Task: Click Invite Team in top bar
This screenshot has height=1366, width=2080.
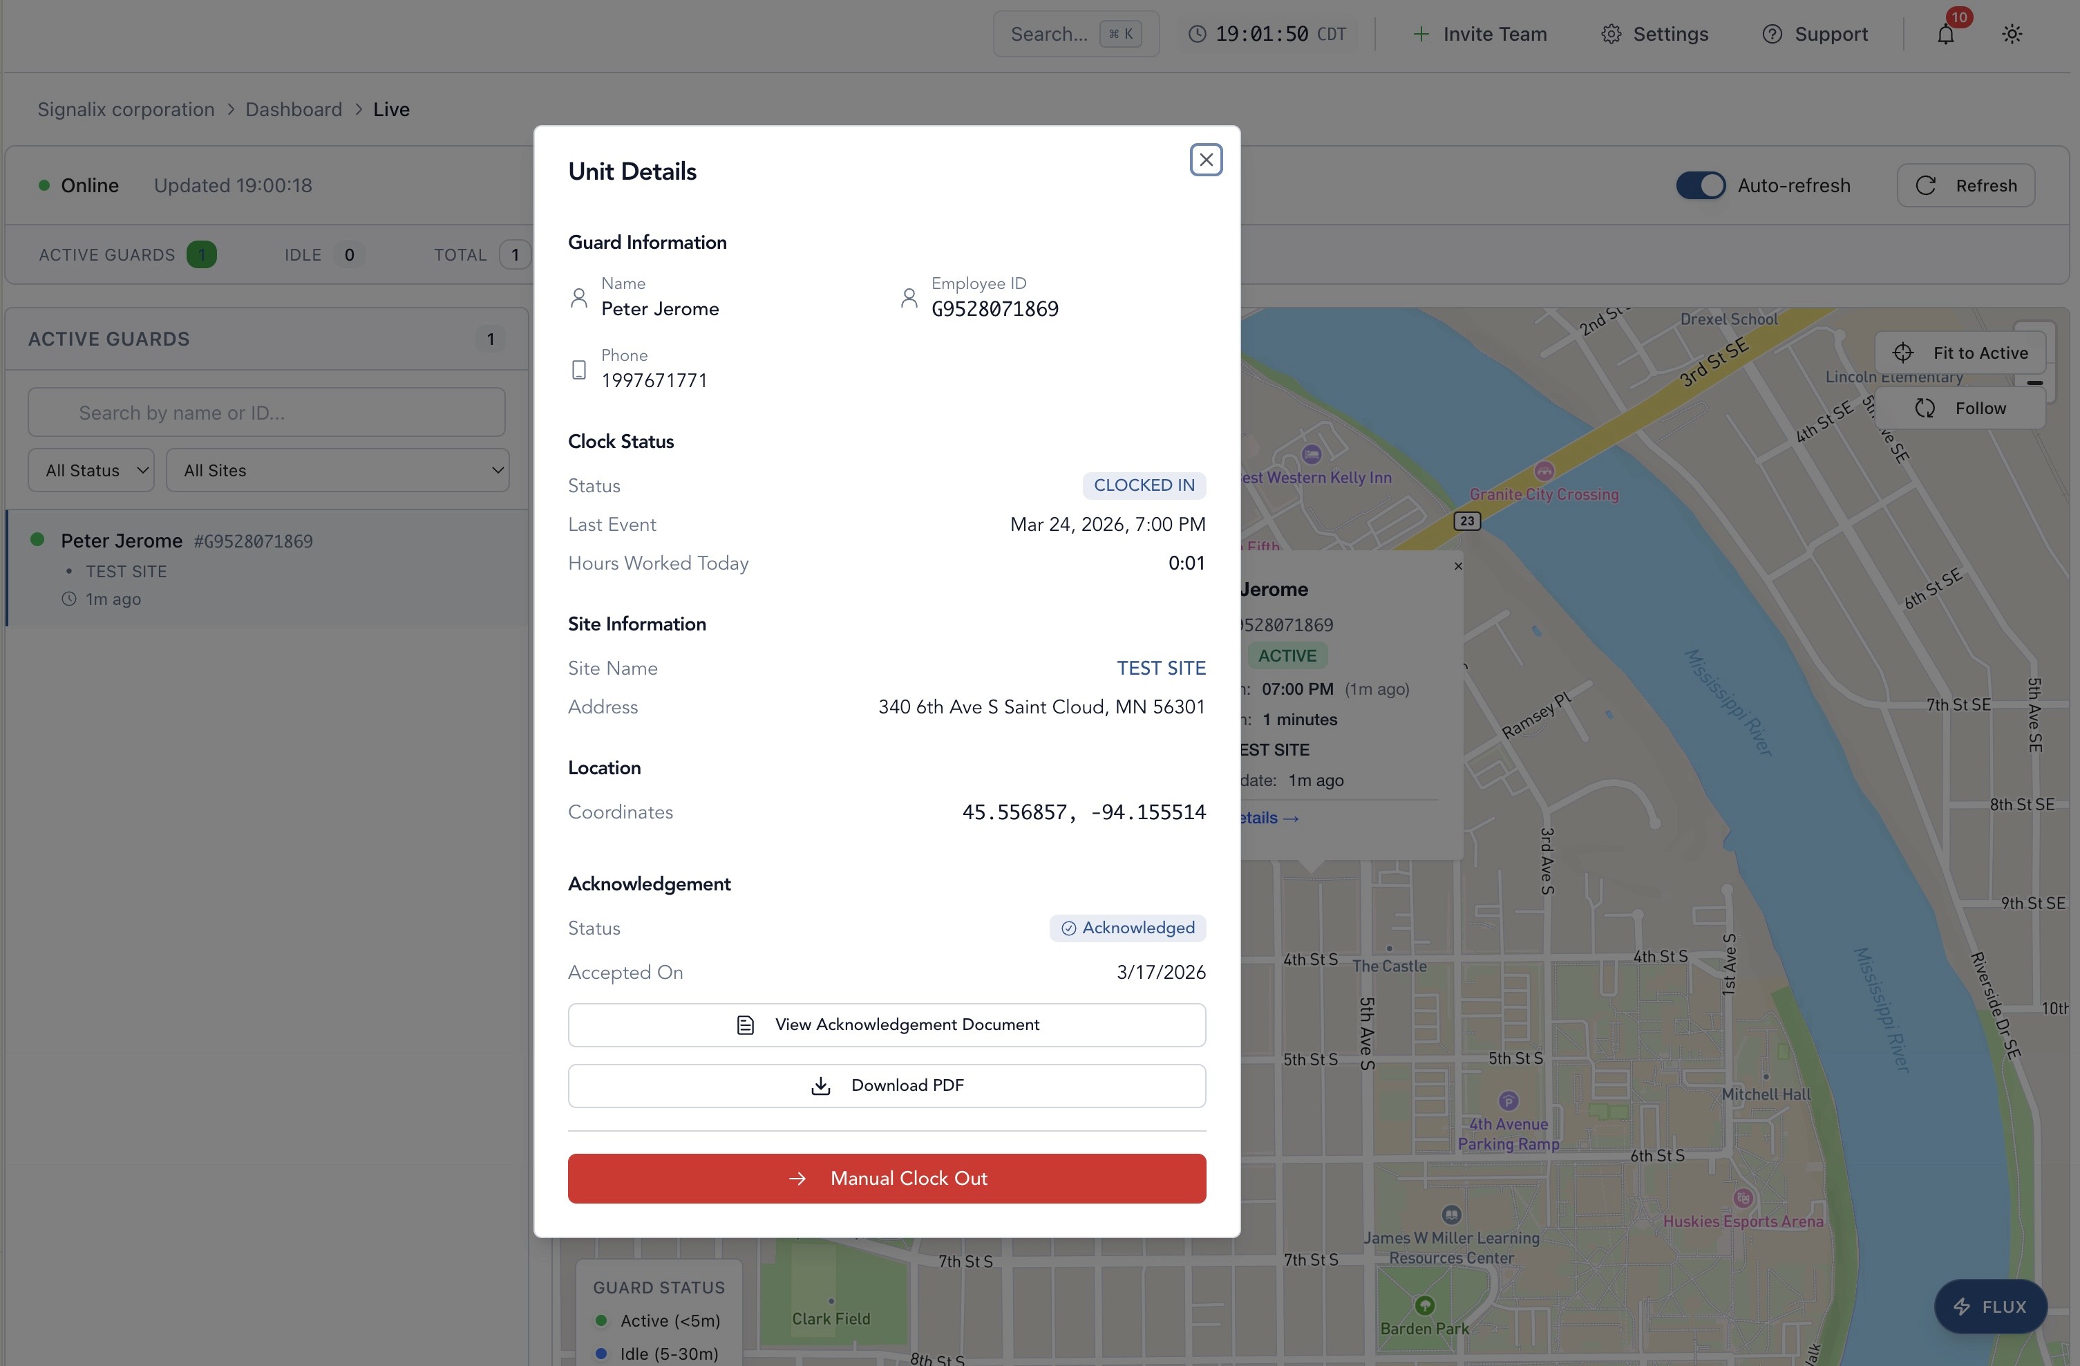Action: point(1479,34)
